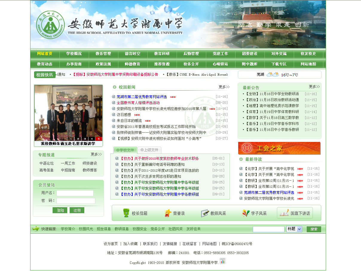This screenshot has width=361, height=271.
Task: Open 学校简介 quick link
Action: [68, 229]
